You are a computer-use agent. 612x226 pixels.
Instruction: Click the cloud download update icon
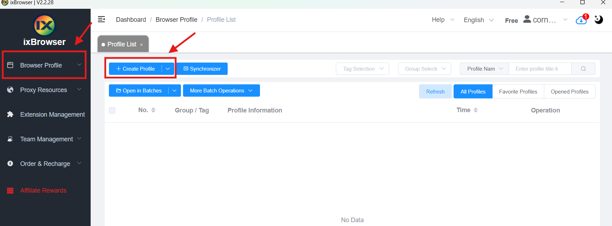tap(581, 20)
